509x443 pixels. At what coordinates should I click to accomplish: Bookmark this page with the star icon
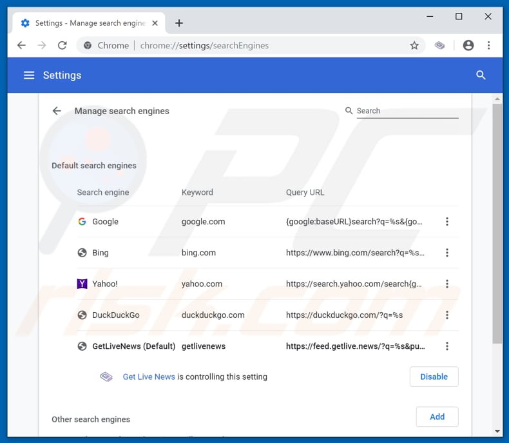tap(414, 46)
